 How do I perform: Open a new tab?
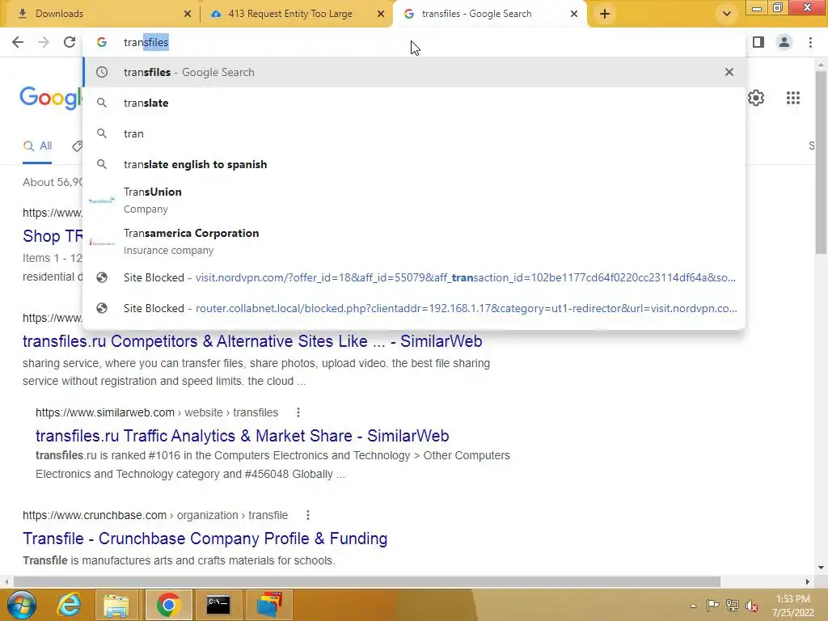(x=605, y=15)
